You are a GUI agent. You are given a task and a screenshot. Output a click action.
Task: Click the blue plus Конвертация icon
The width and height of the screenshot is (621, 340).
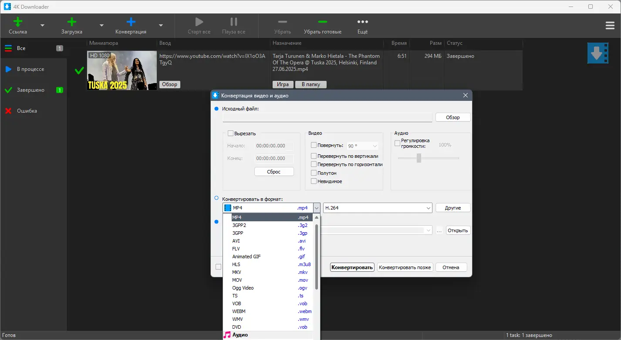[131, 22]
